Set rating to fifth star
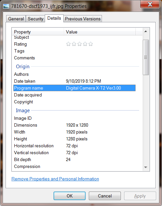Image resolution: width=162 pixels, height=206 pixels. 90,44
